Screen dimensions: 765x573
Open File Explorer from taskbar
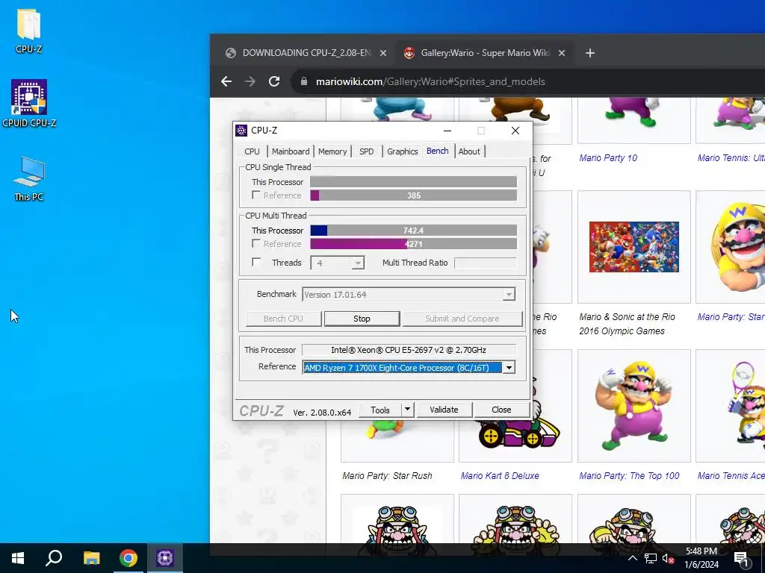click(x=91, y=558)
